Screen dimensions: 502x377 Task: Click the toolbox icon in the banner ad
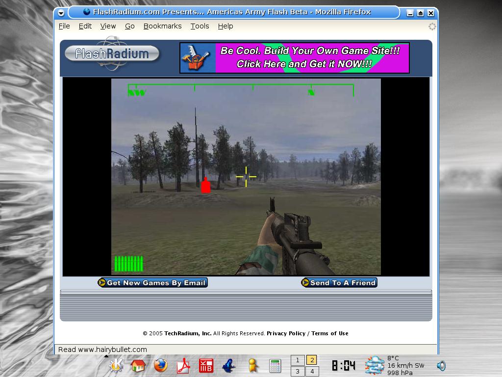tap(196, 58)
